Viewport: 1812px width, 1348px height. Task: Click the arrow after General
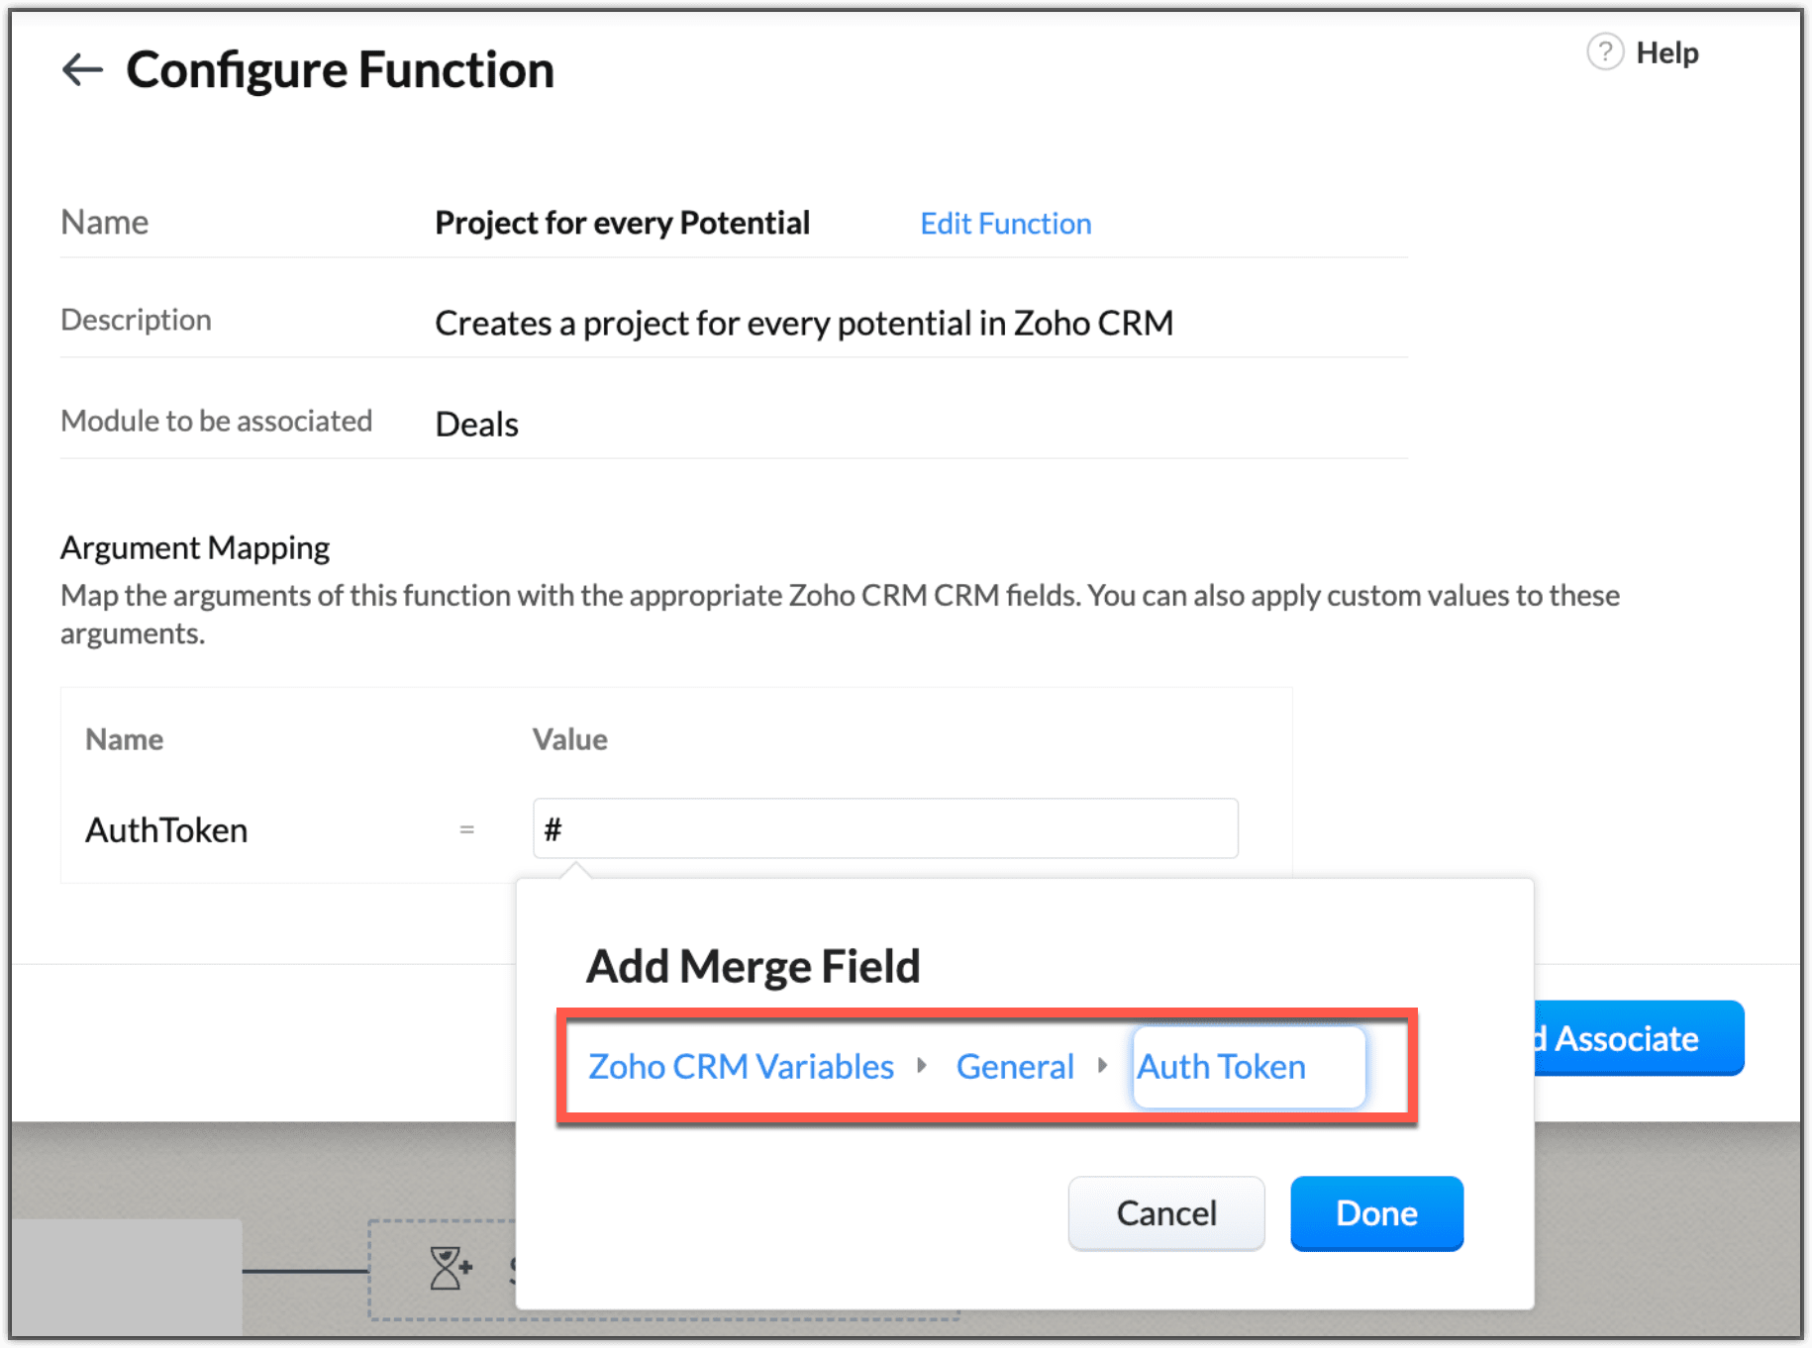[x=1102, y=1066]
